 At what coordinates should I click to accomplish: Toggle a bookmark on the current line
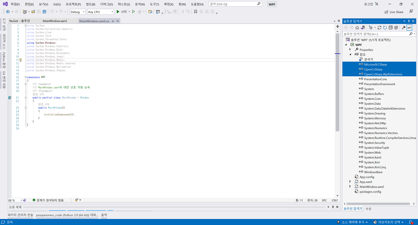[195, 12]
